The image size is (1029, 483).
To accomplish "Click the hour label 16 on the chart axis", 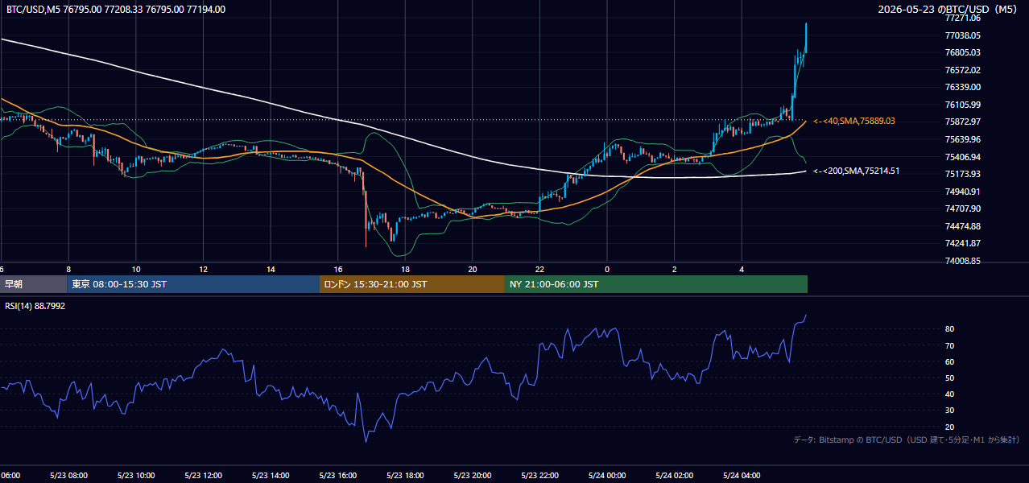I will click(x=337, y=269).
